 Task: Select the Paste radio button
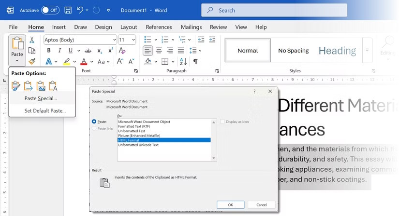tap(94, 122)
